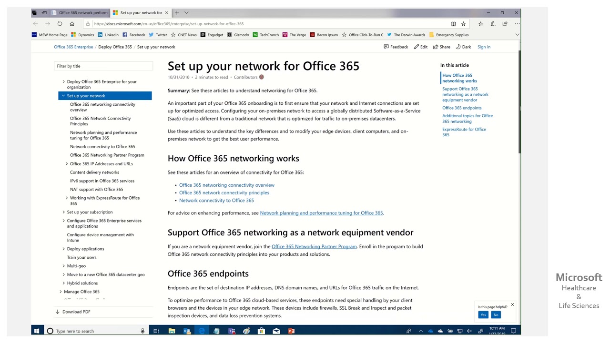Open the tab list dropdown arrow
The width and height of the screenshot is (610, 343).
point(186,12)
